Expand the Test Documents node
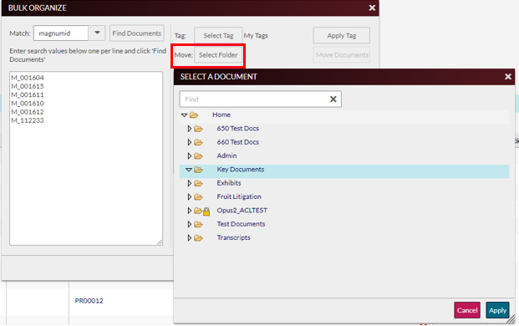The width and height of the screenshot is (519, 326). pos(190,224)
